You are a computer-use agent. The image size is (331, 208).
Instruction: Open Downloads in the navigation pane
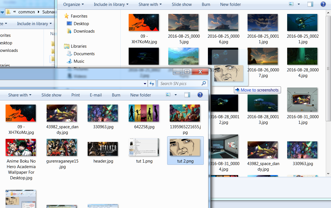(84, 31)
